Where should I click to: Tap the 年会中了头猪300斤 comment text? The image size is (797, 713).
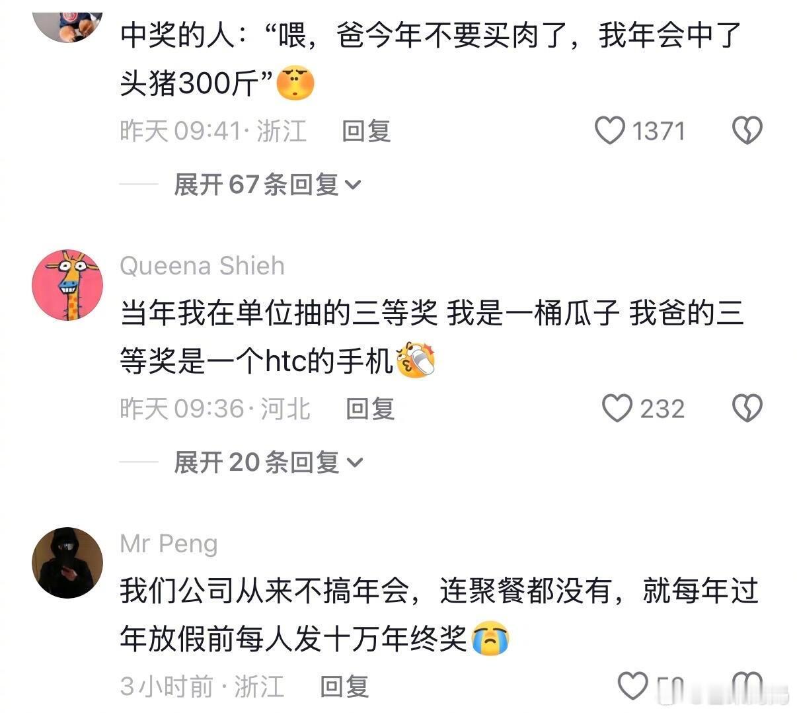pyautogui.click(x=431, y=60)
